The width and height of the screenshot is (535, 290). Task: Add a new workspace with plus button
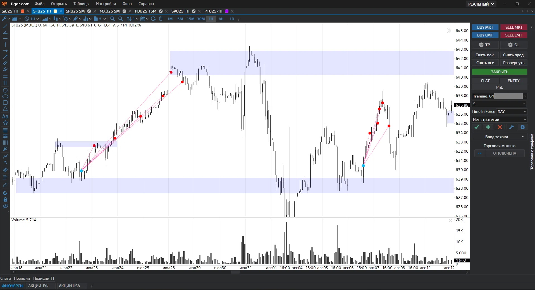tap(92, 286)
